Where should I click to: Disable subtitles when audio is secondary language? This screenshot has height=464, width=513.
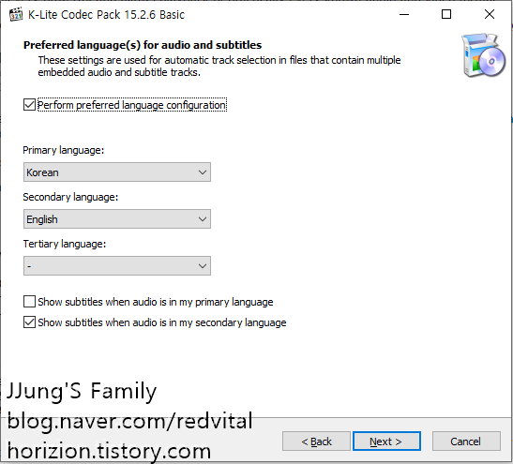(x=29, y=322)
